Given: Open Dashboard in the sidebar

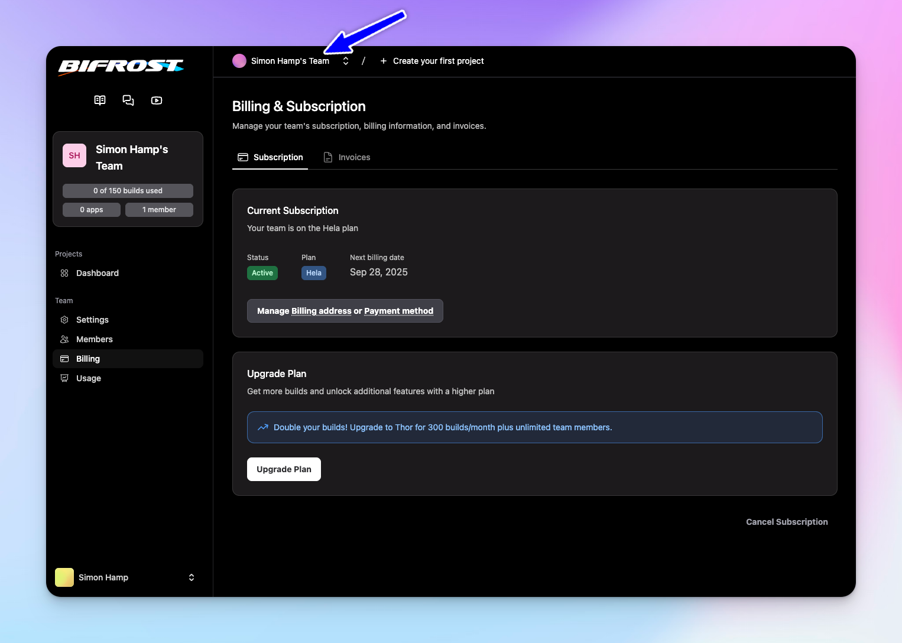Looking at the screenshot, I should click(98, 273).
